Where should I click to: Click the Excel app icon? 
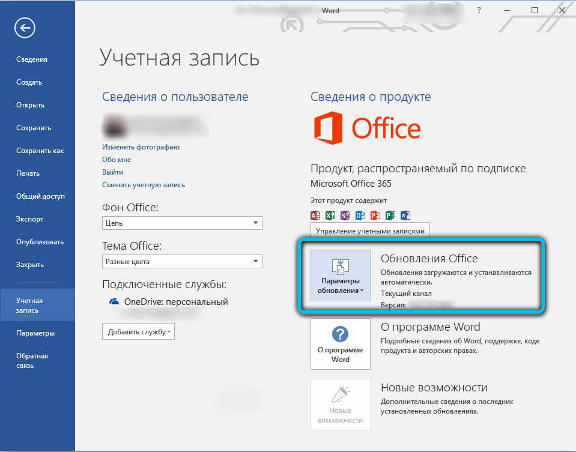330,215
